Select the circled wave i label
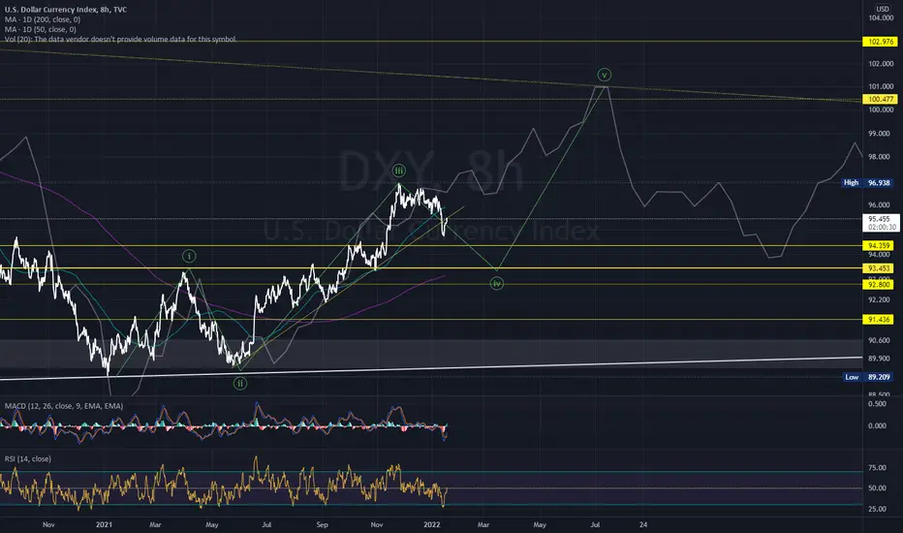Viewport: 903px width, 533px height. (189, 256)
